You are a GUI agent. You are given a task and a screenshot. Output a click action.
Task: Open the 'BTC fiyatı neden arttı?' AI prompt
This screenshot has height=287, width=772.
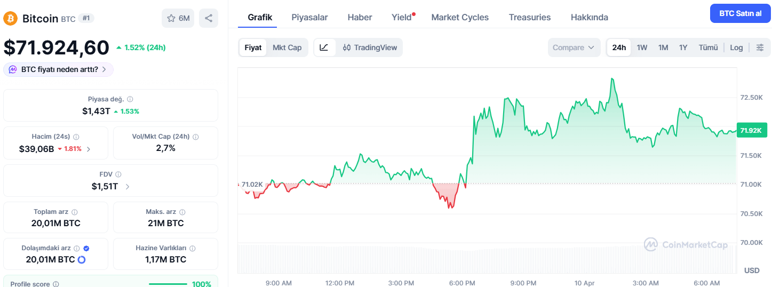[x=58, y=69]
